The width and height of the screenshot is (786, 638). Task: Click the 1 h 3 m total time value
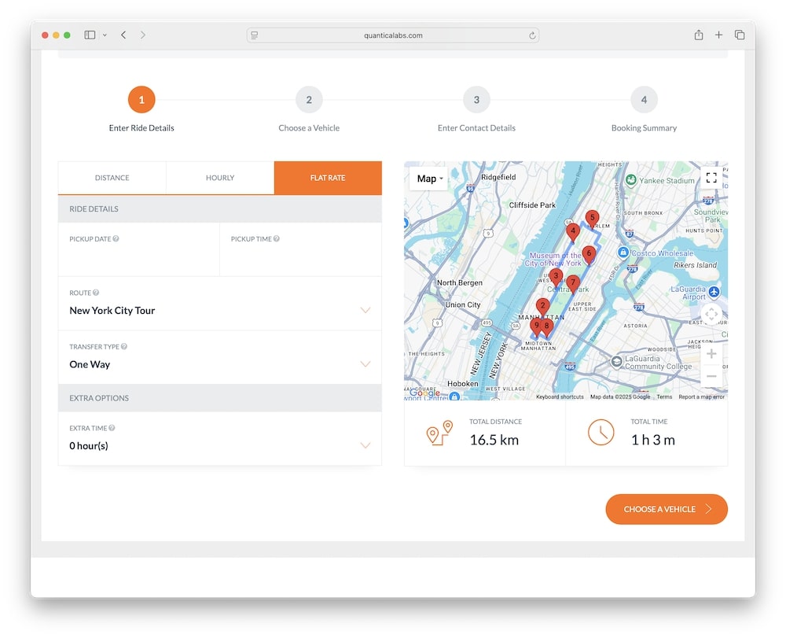click(x=652, y=440)
